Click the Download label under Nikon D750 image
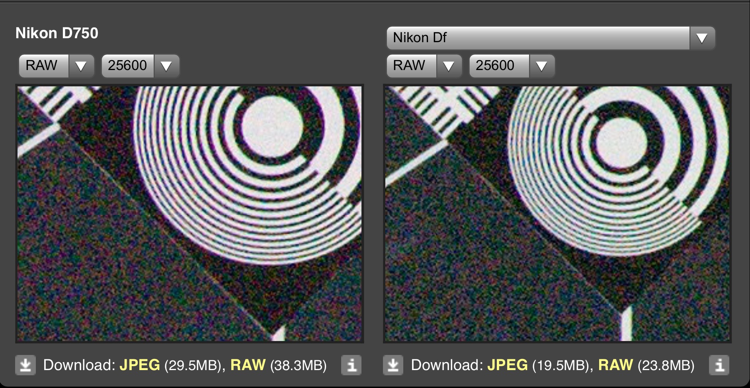 (79, 365)
